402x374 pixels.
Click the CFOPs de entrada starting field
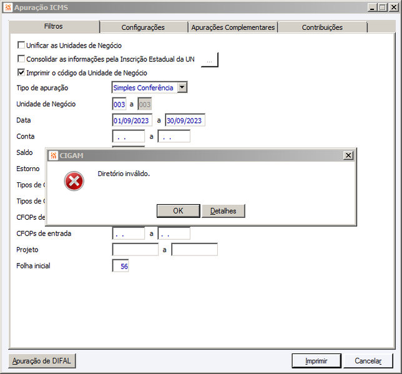129,234
